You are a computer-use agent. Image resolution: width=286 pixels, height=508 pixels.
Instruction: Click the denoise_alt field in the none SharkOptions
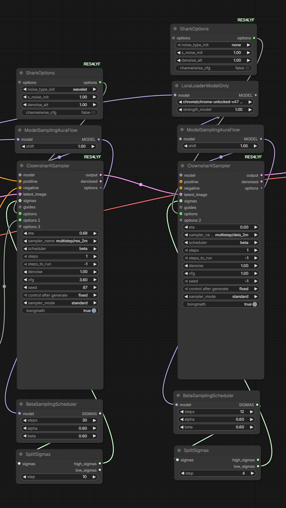click(x=213, y=60)
